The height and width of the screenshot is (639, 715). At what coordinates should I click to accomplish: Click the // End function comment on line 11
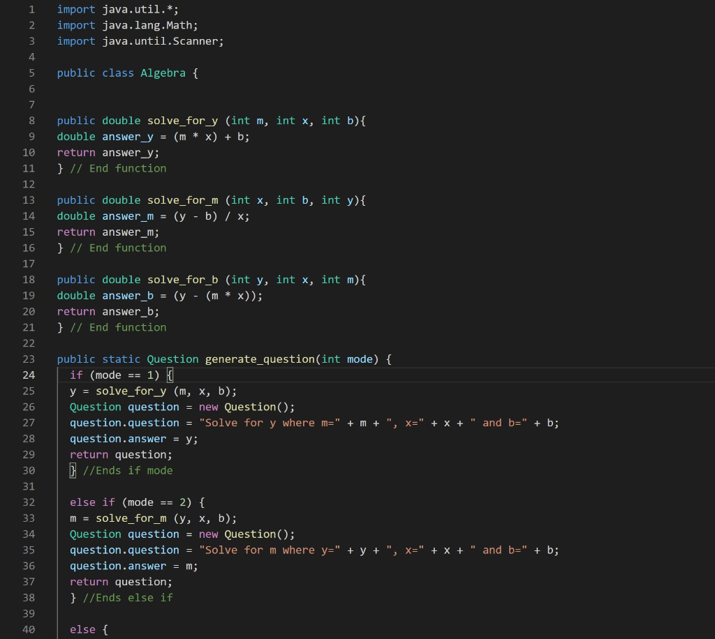click(118, 168)
